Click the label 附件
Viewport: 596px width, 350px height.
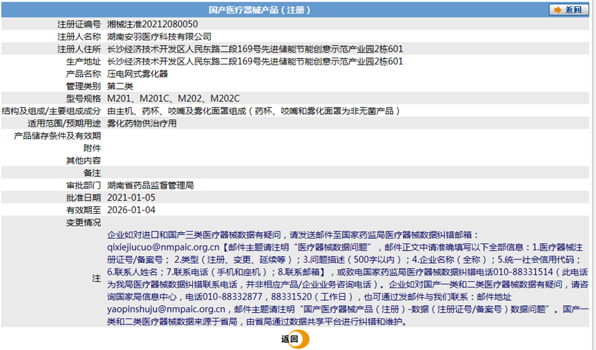[x=93, y=148]
